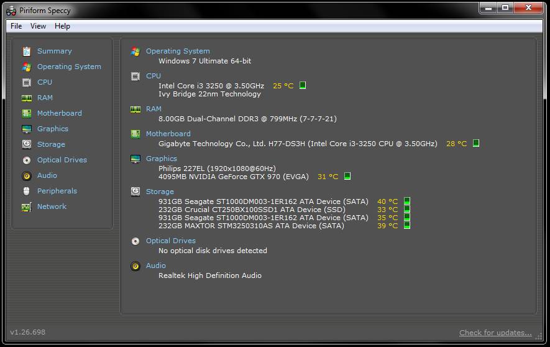Select CPU in the sidebar list
Image resolution: width=550 pixels, height=347 pixels.
pos(45,82)
